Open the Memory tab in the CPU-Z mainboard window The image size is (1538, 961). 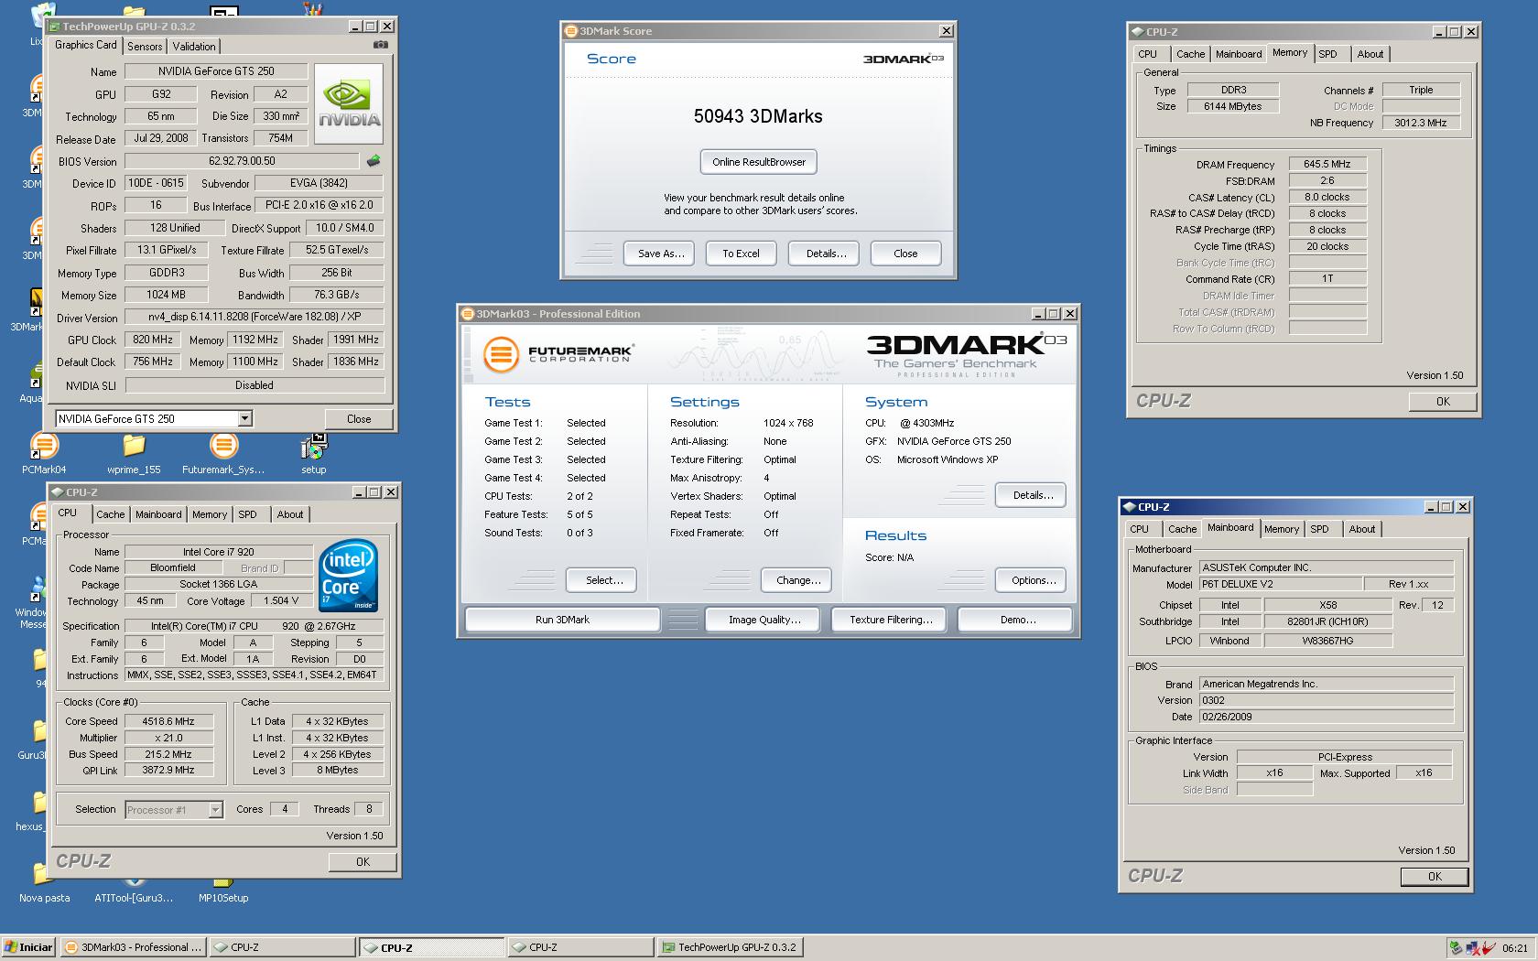point(1282,529)
